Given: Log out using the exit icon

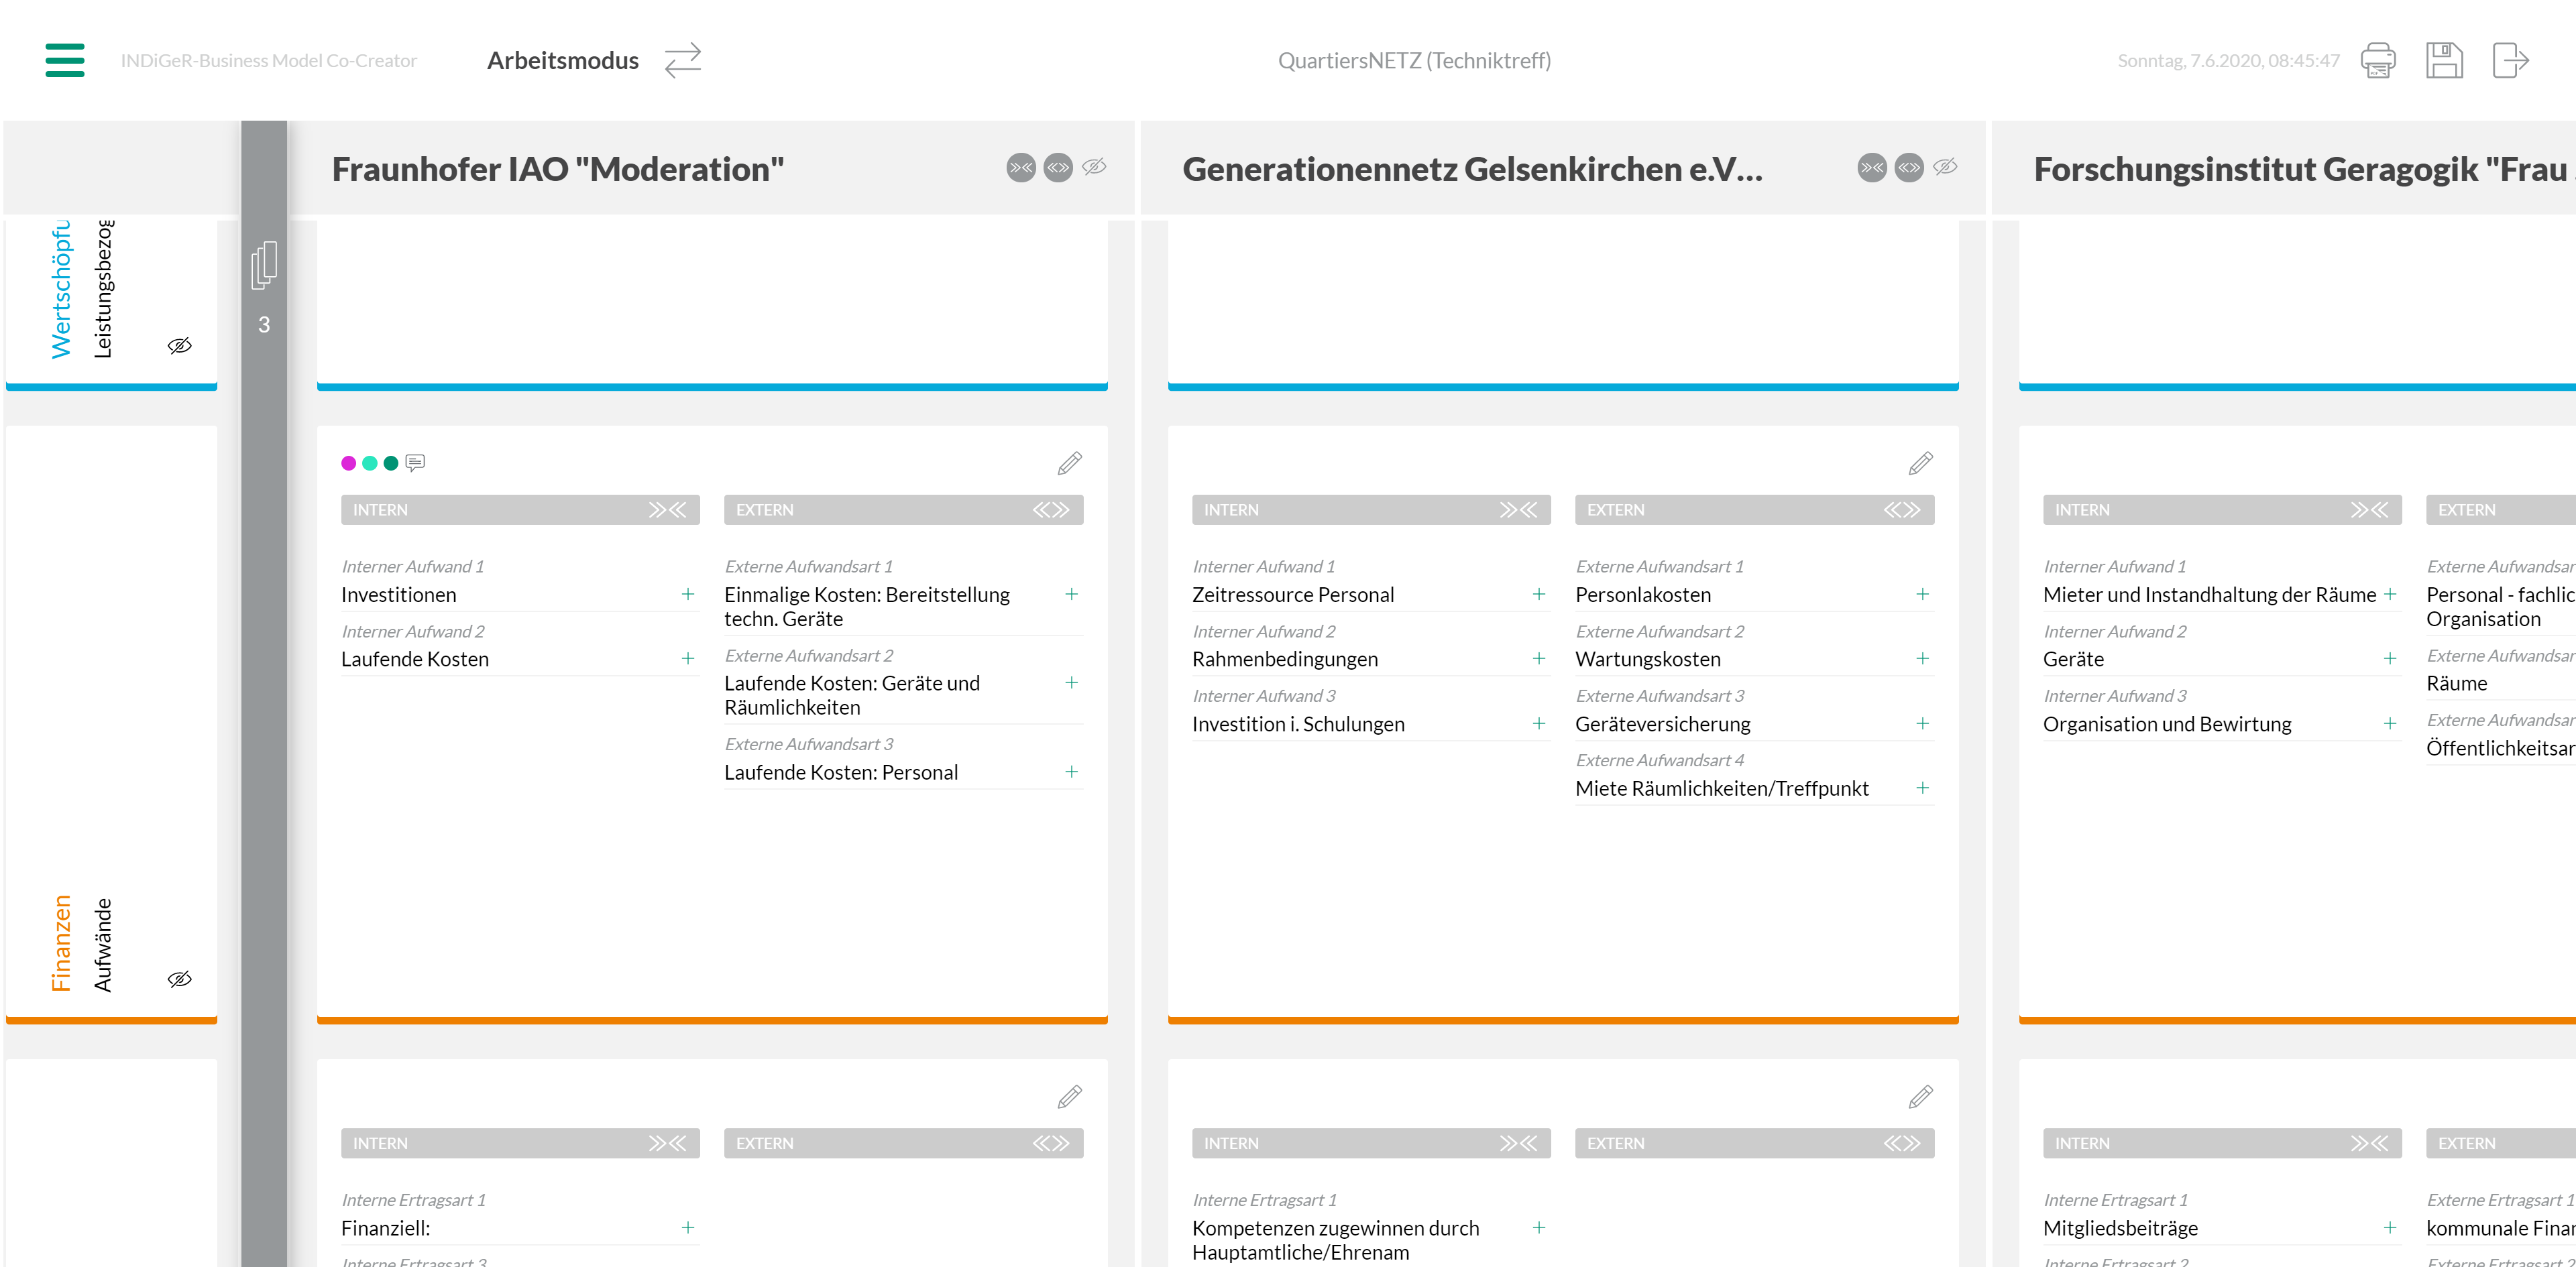Looking at the screenshot, I should point(2510,60).
